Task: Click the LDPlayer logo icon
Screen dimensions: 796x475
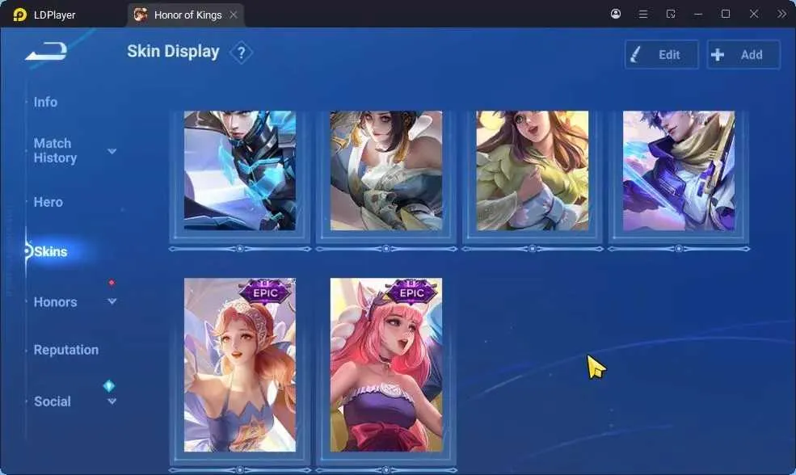Action: click(19, 15)
